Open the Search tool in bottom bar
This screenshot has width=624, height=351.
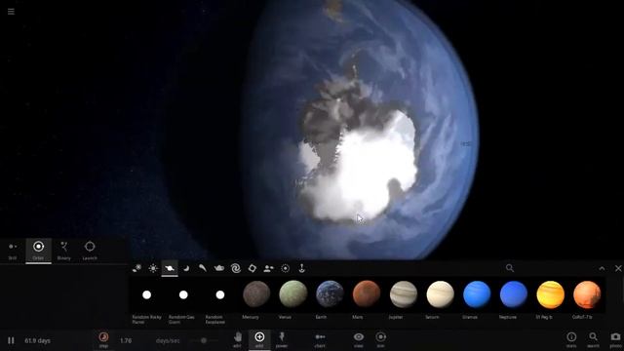[594, 339]
